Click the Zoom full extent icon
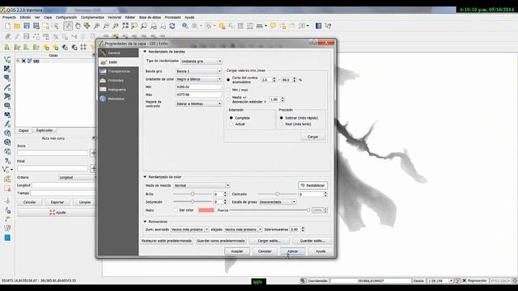This screenshot has width=518, height=291. pos(125,26)
